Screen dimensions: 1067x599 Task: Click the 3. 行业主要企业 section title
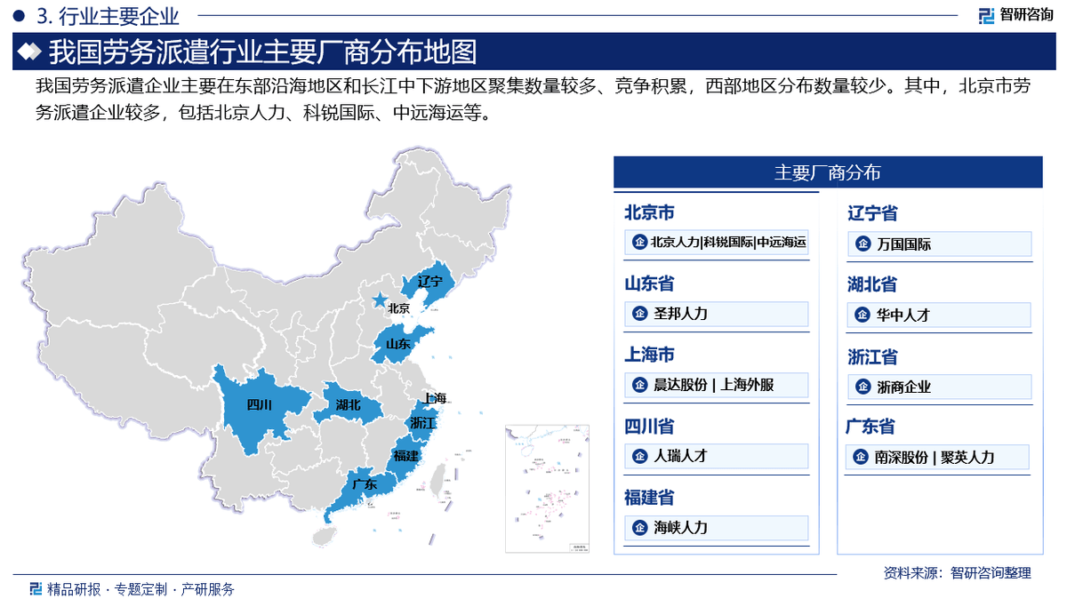tap(108, 15)
